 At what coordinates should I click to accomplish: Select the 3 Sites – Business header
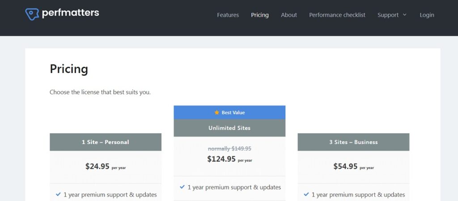coord(353,142)
